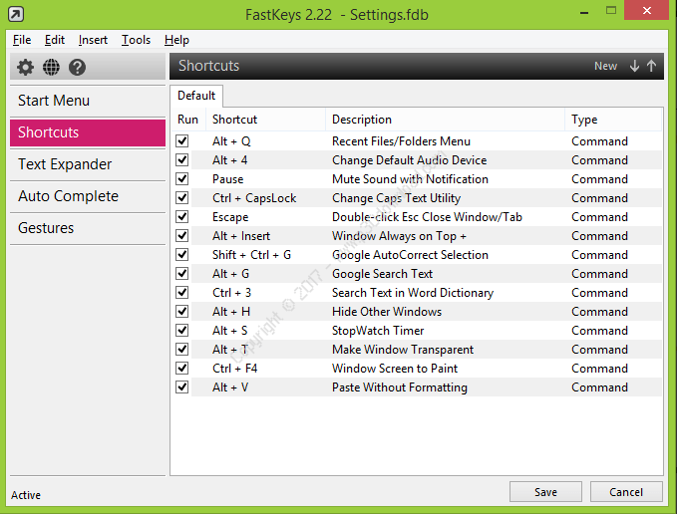Toggle Alt + G Run checkbox
The width and height of the screenshot is (677, 514).
click(x=182, y=273)
